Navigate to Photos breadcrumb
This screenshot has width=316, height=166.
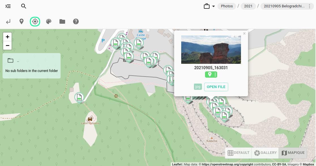point(227,6)
